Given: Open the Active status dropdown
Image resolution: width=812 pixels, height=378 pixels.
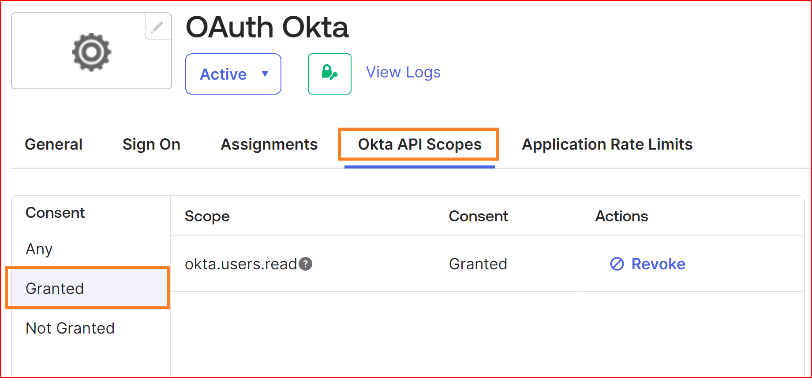Looking at the screenshot, I should (x=233, y=74).
